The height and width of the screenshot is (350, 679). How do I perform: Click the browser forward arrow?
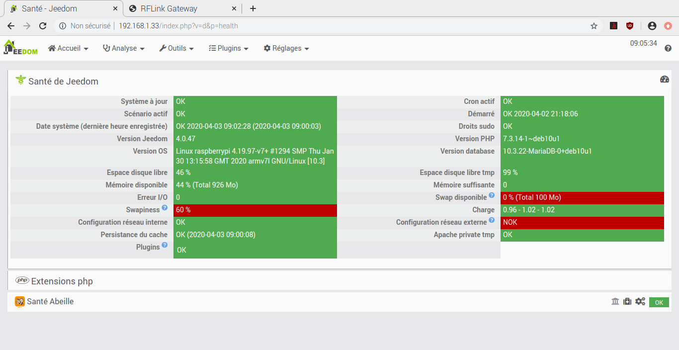pyautogui.click(x=27, y=26)
